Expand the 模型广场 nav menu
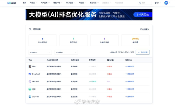 click(x=58, y=3)
